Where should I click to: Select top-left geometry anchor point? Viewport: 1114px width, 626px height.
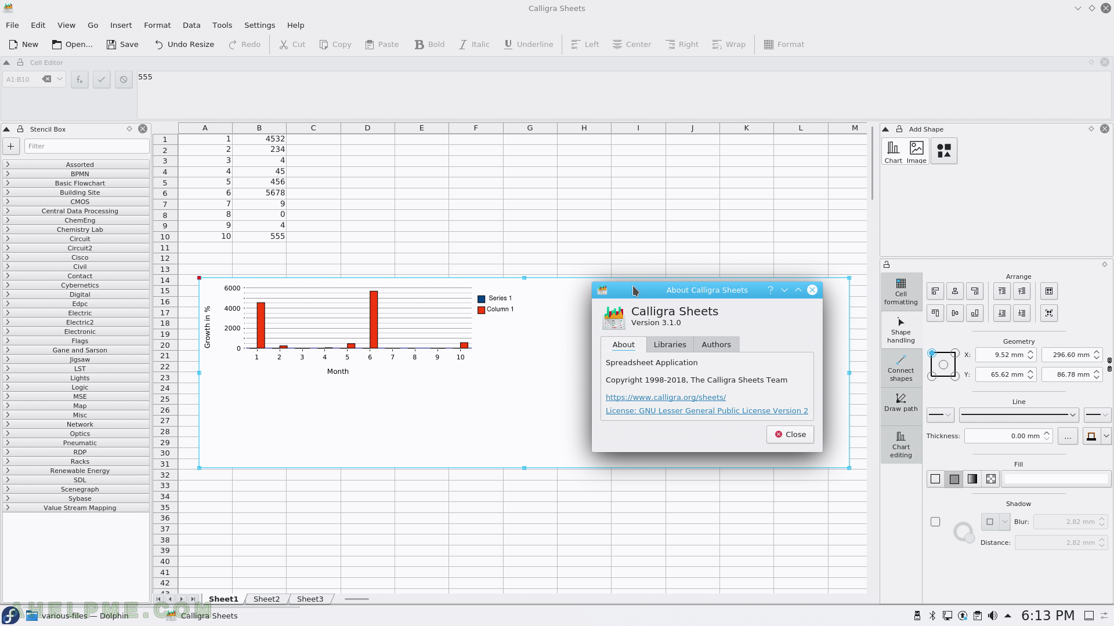tap(932, 353)
